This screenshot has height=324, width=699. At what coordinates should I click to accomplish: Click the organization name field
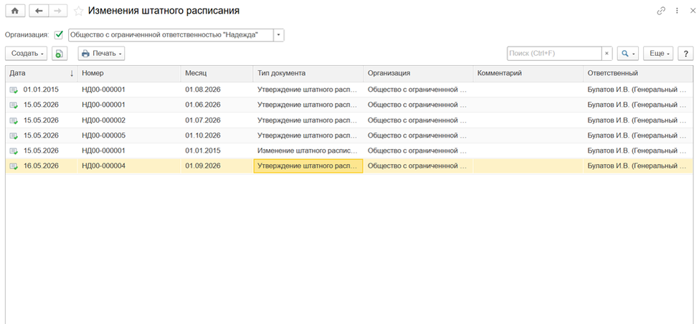tap(171, 35)
